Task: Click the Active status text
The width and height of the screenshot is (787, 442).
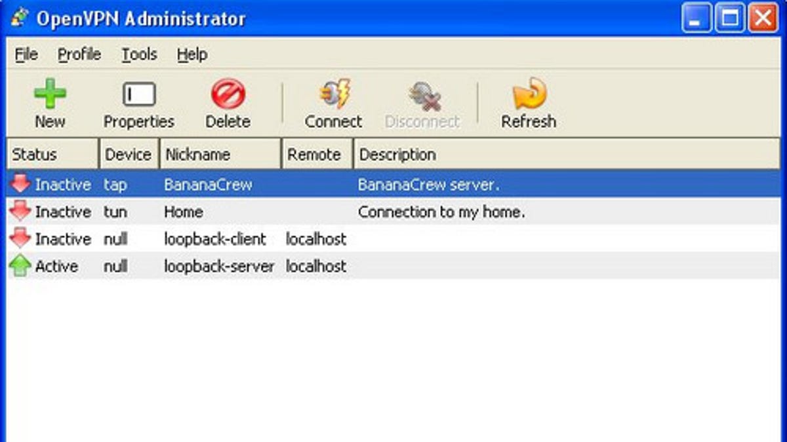Action: tap(56, 267)
